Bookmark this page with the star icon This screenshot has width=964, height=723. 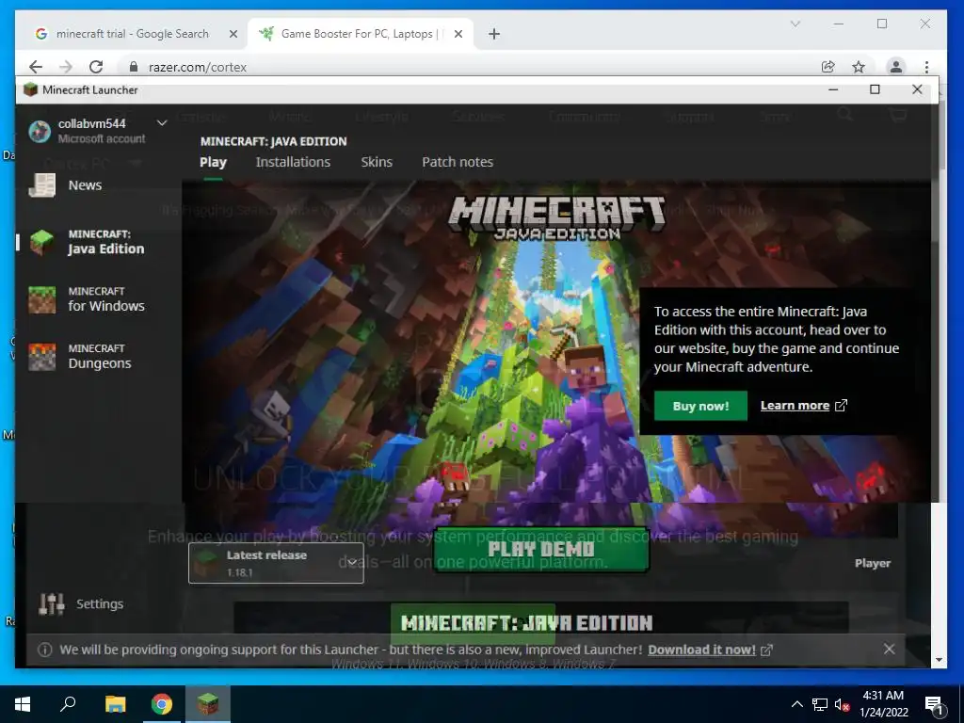coord(859,67)
